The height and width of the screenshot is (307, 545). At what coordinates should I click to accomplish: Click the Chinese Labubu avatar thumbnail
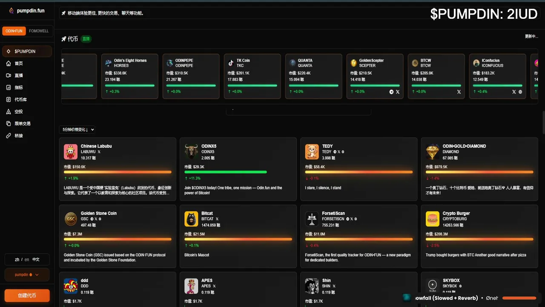[71, 152]
